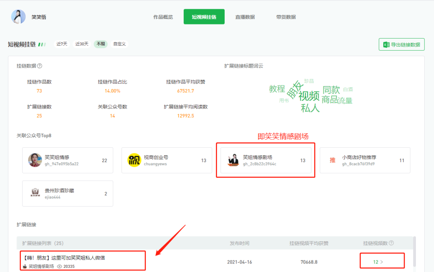Click the 笑笑悟 profile avatar icon
This screenshot has height=272, width=434.
click(x=18, y=16)
